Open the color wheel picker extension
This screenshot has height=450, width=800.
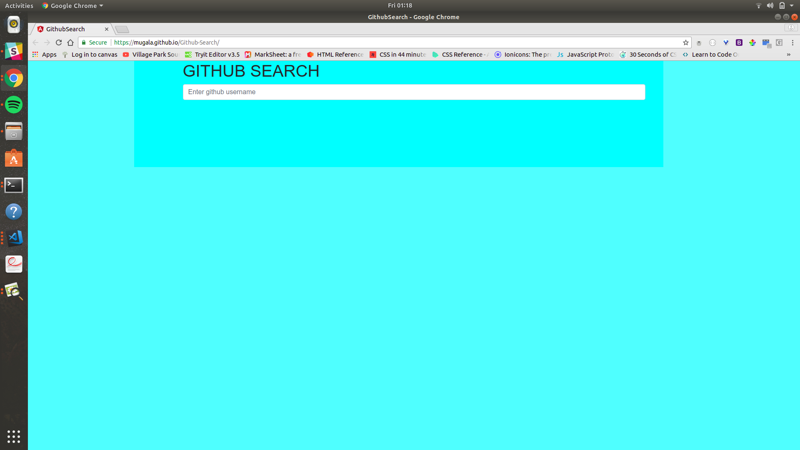pyautogui.click(x=752, y=42)
